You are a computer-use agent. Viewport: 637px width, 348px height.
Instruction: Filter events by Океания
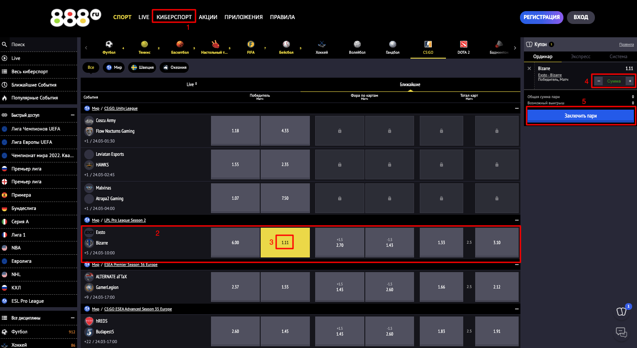point(174,67)
